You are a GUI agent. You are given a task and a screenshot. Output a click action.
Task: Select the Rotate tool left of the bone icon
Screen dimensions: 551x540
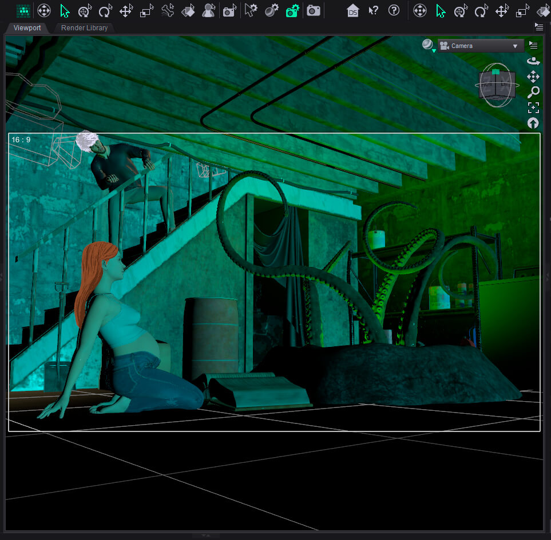[x=105, y=11]
